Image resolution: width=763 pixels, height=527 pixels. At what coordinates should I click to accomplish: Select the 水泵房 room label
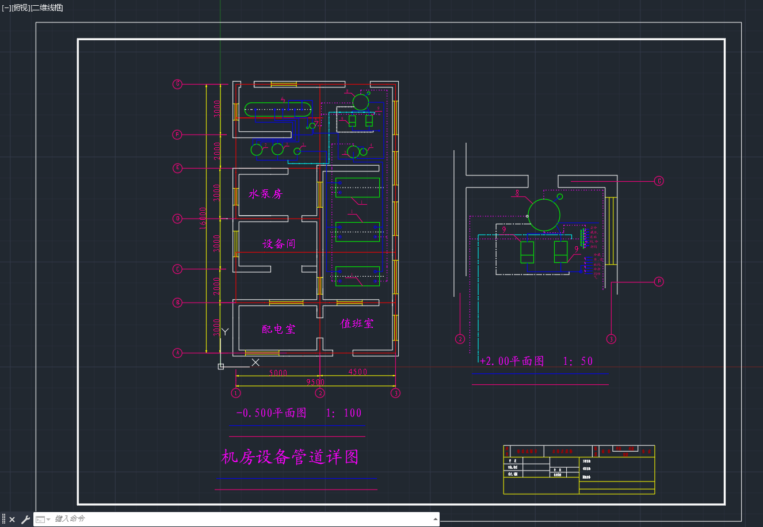tap(266, 194)
